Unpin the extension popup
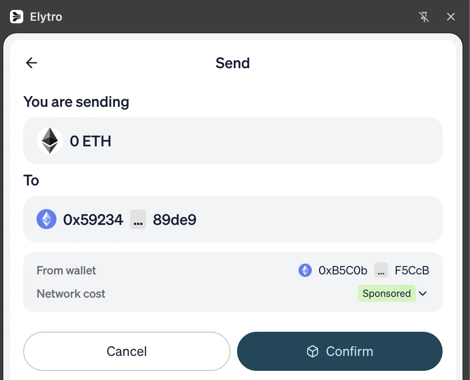The image size is (470, 380). [424, 17]
